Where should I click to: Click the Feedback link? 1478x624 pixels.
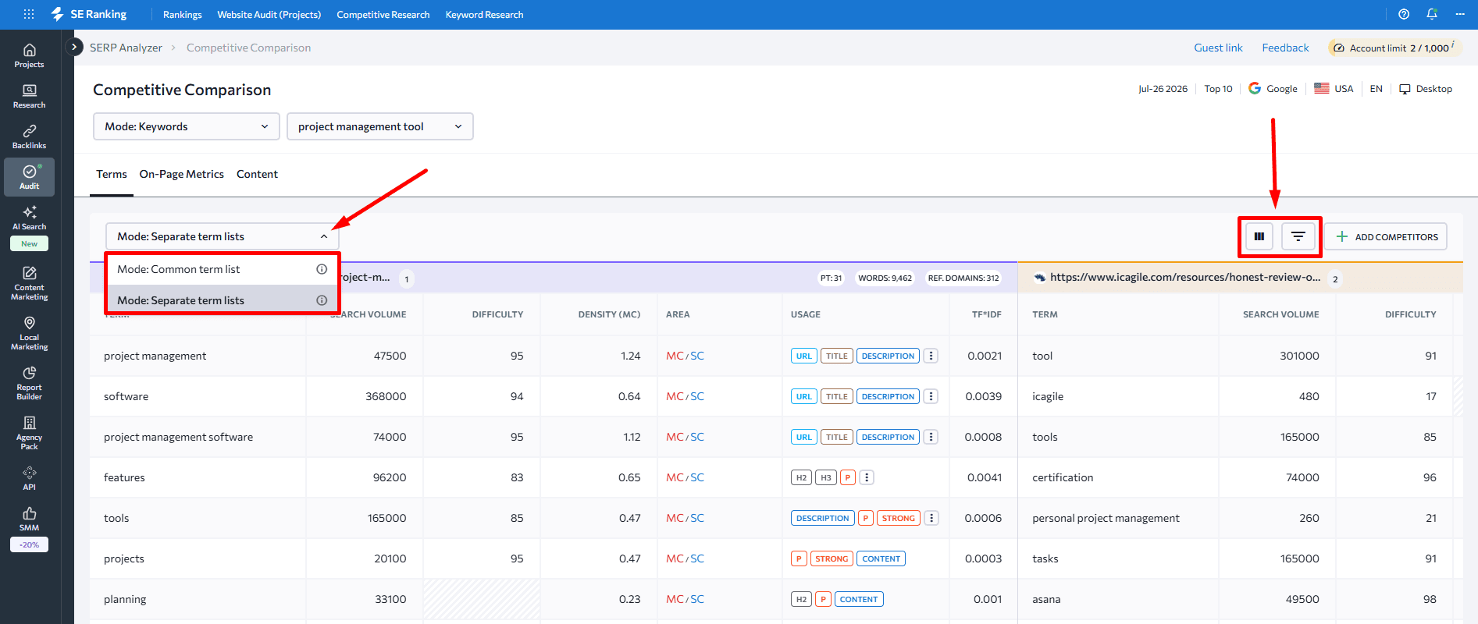[1285, 48]
